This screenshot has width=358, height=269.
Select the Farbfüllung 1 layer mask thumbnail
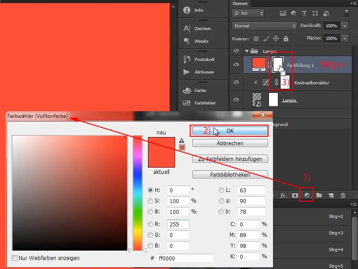[278, 64]
